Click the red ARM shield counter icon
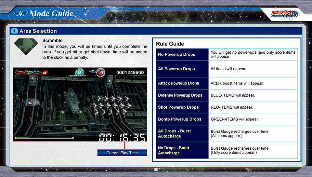 [x=102, y=73]
